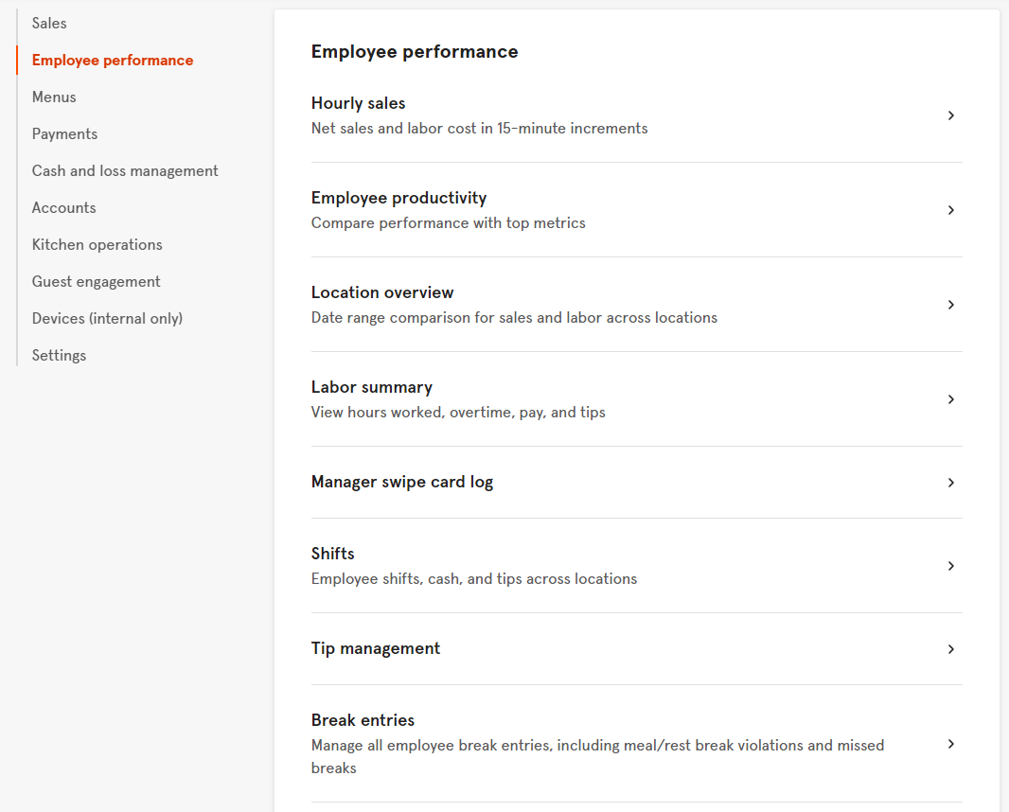Viewport: 1009px width, 812px height.
Task: Open Kitchen operations settings
Action: click(x=97, y=244)
